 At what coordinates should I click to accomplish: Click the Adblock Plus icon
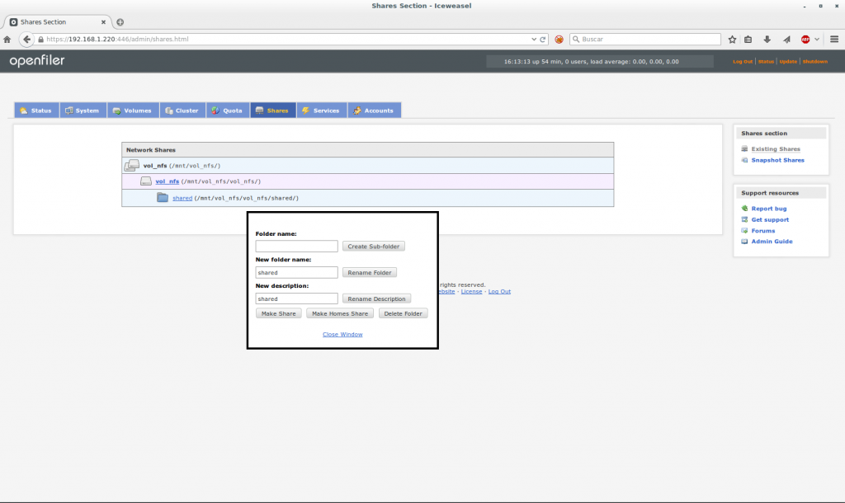click(805, 39)
